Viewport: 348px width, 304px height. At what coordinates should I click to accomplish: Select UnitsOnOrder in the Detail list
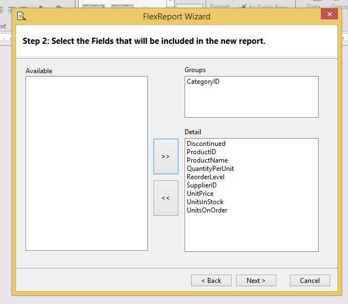(x=207, y=210)
